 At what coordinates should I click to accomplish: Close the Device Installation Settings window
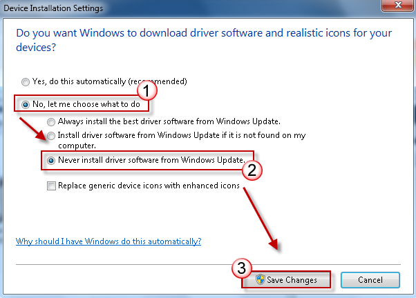tap(397, 5)
